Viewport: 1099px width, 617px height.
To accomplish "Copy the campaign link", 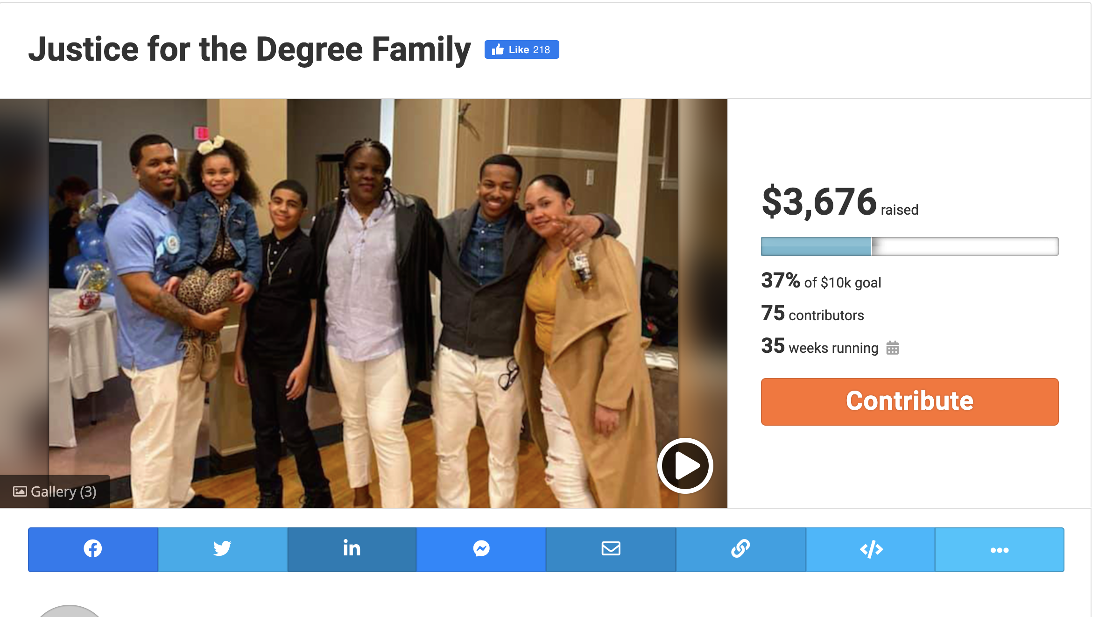I will click(740, 549).
